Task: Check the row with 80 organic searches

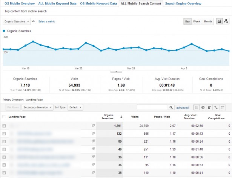Action: coord(4,141)
